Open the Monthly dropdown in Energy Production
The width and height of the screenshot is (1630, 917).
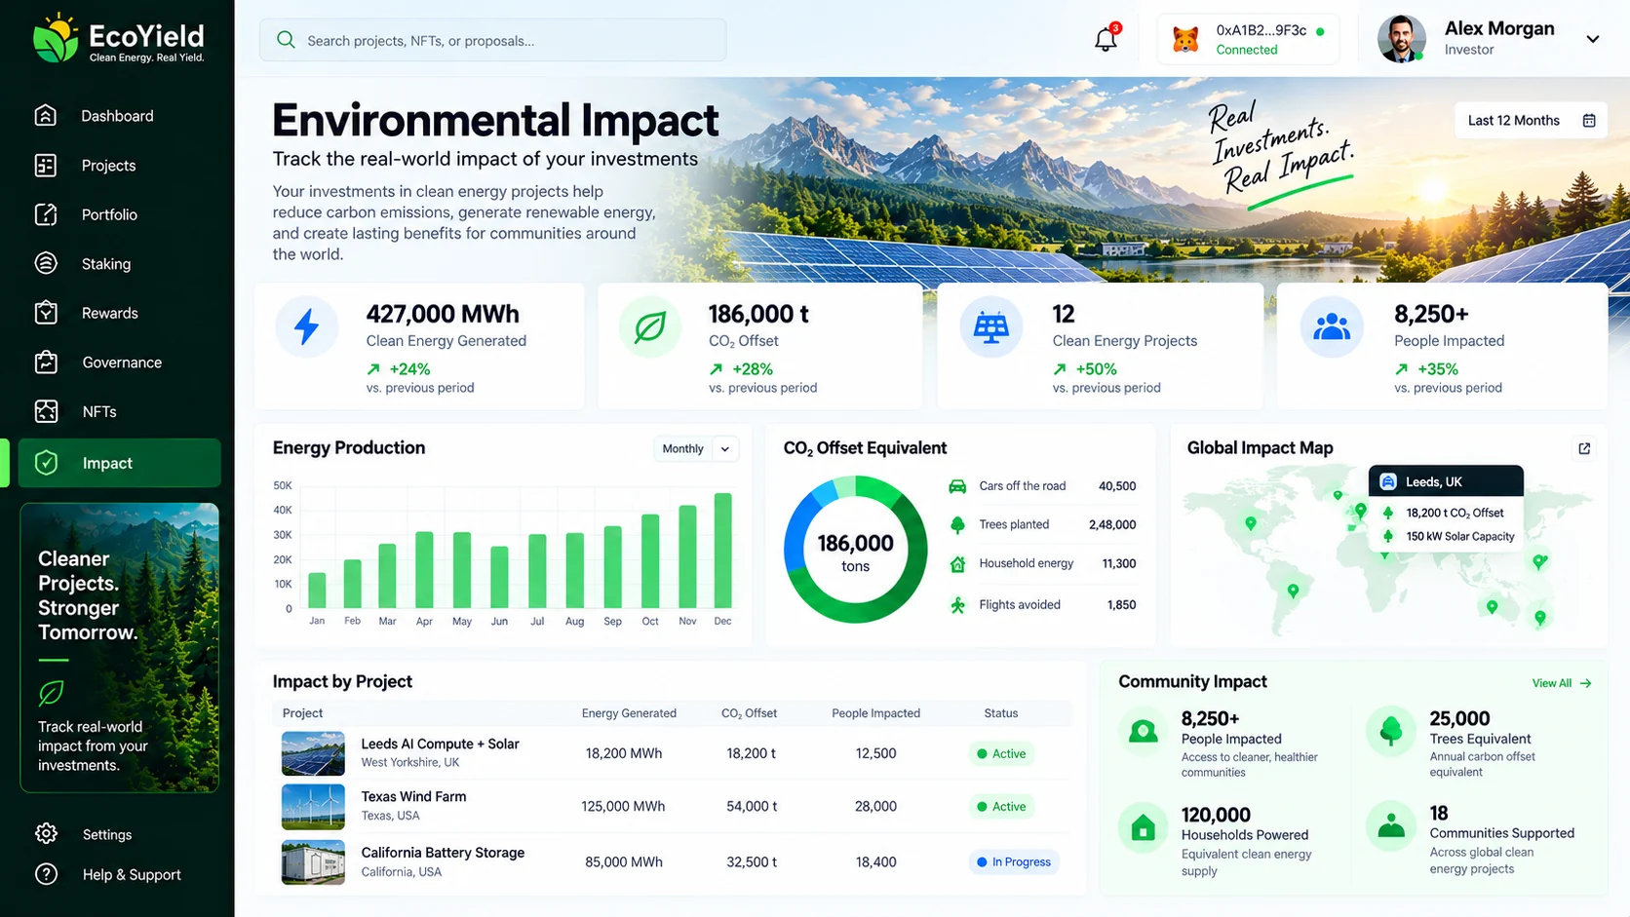click(x=696, y=449)
